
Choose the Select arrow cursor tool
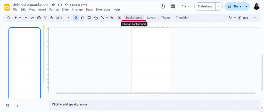pyautogui.click(x=76, y=18)
